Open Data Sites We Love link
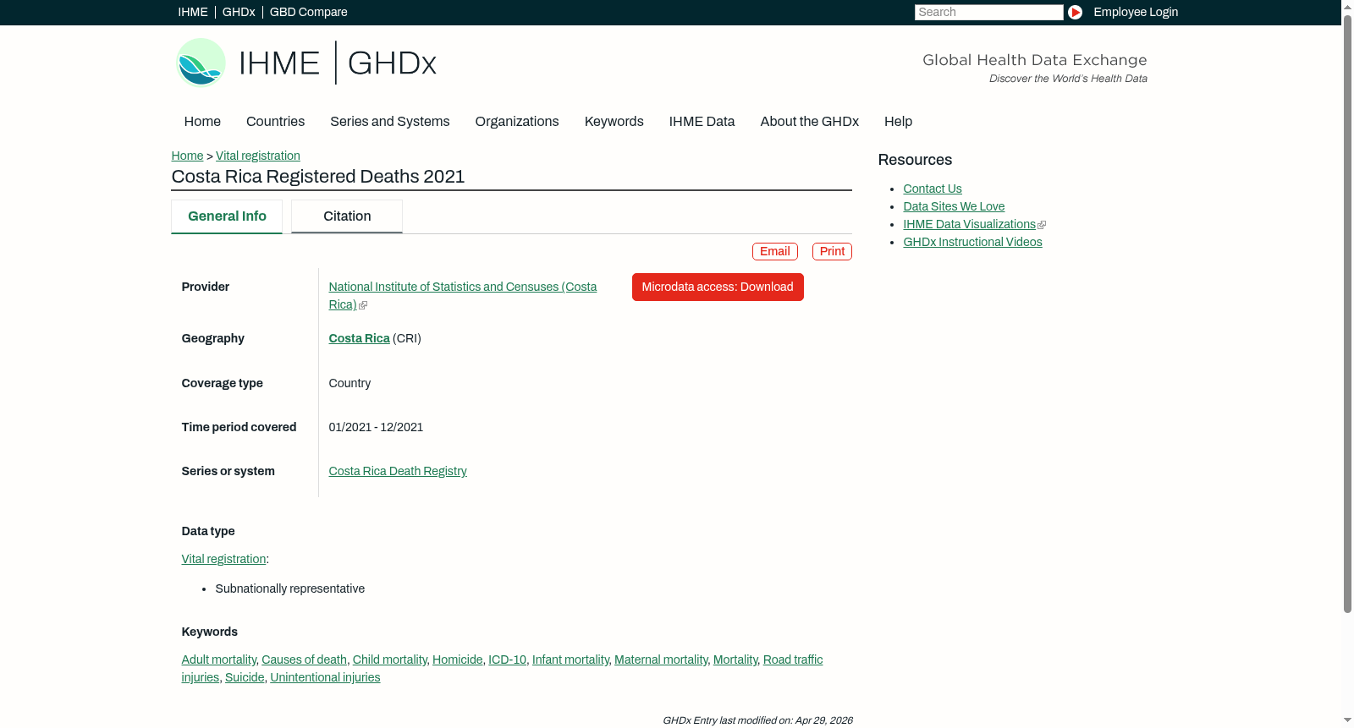1354x728 pixels. (x=954, y=206)
